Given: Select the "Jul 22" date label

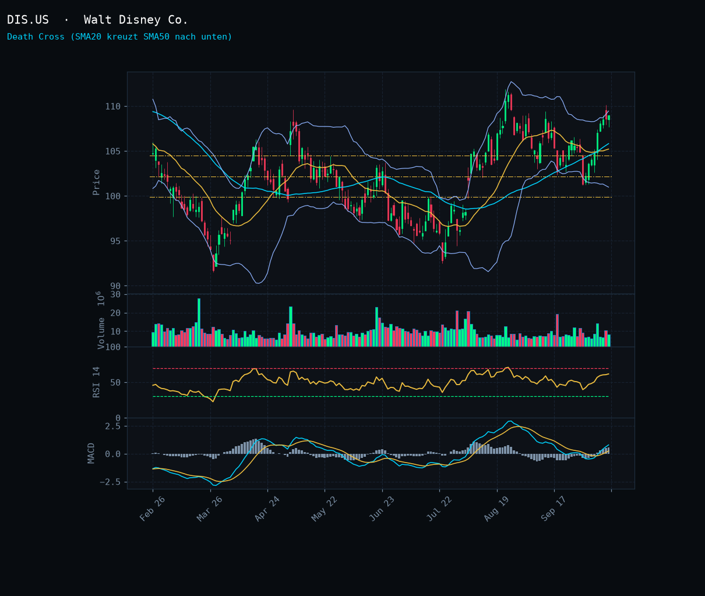Looking at the screenshot, I should coord(439,509).
